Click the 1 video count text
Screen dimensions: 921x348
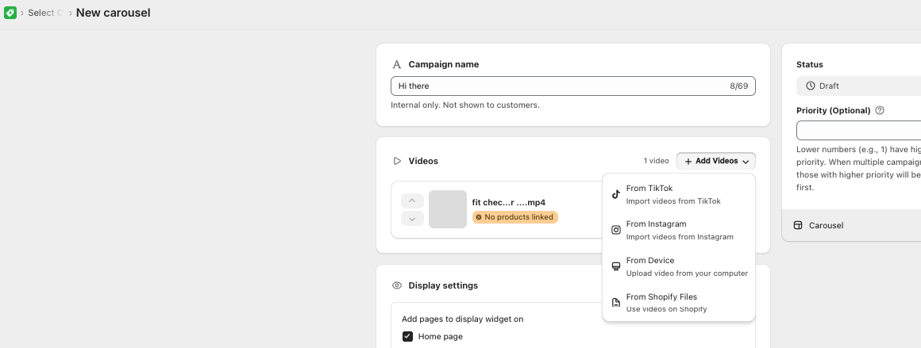[x=656, y=161]
